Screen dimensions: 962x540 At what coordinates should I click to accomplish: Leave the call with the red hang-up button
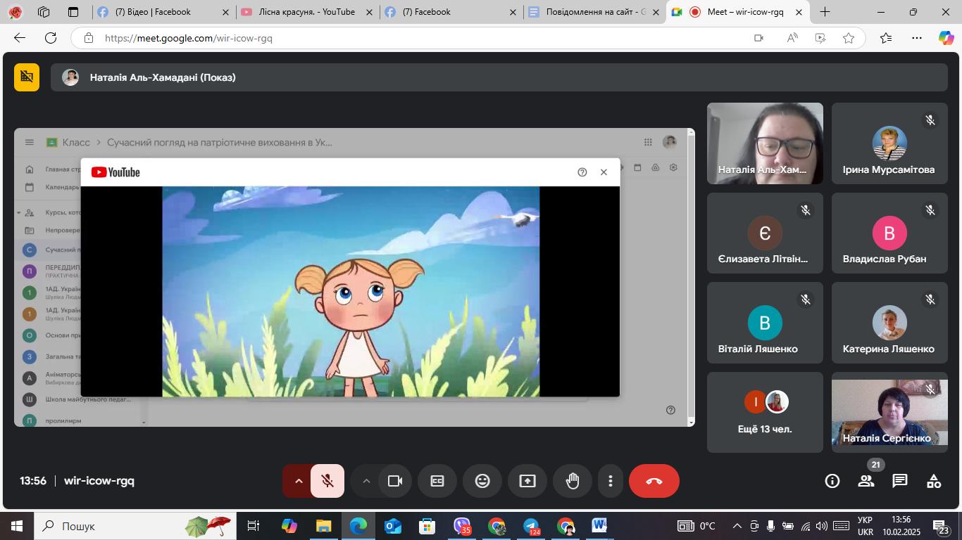point(654,481)
